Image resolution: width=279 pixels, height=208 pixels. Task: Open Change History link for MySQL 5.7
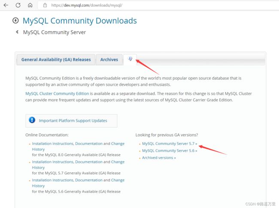pos(118,162)
